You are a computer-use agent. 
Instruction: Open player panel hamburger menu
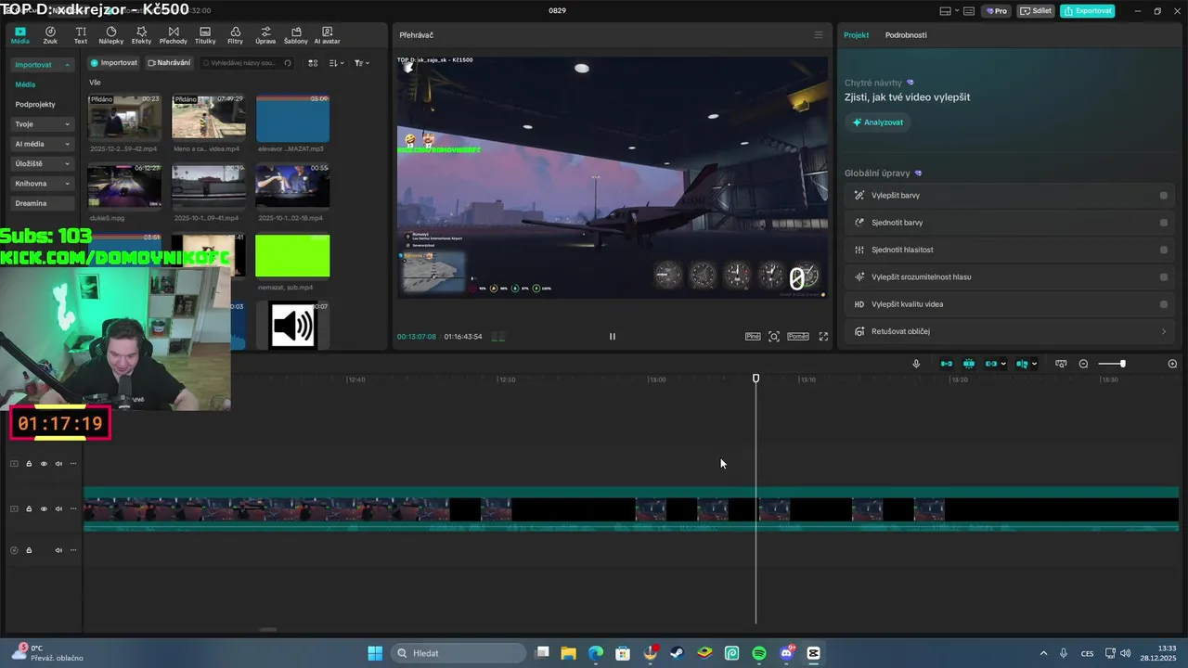pyautogui.click(x=818, y=35)
